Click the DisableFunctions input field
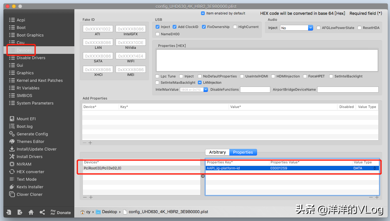This screenshot has height=221, width=390. click(255, 90)
